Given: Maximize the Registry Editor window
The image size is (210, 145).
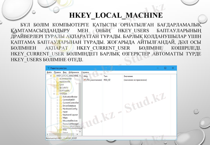Looking at the screenshot, I should (165, 68).
